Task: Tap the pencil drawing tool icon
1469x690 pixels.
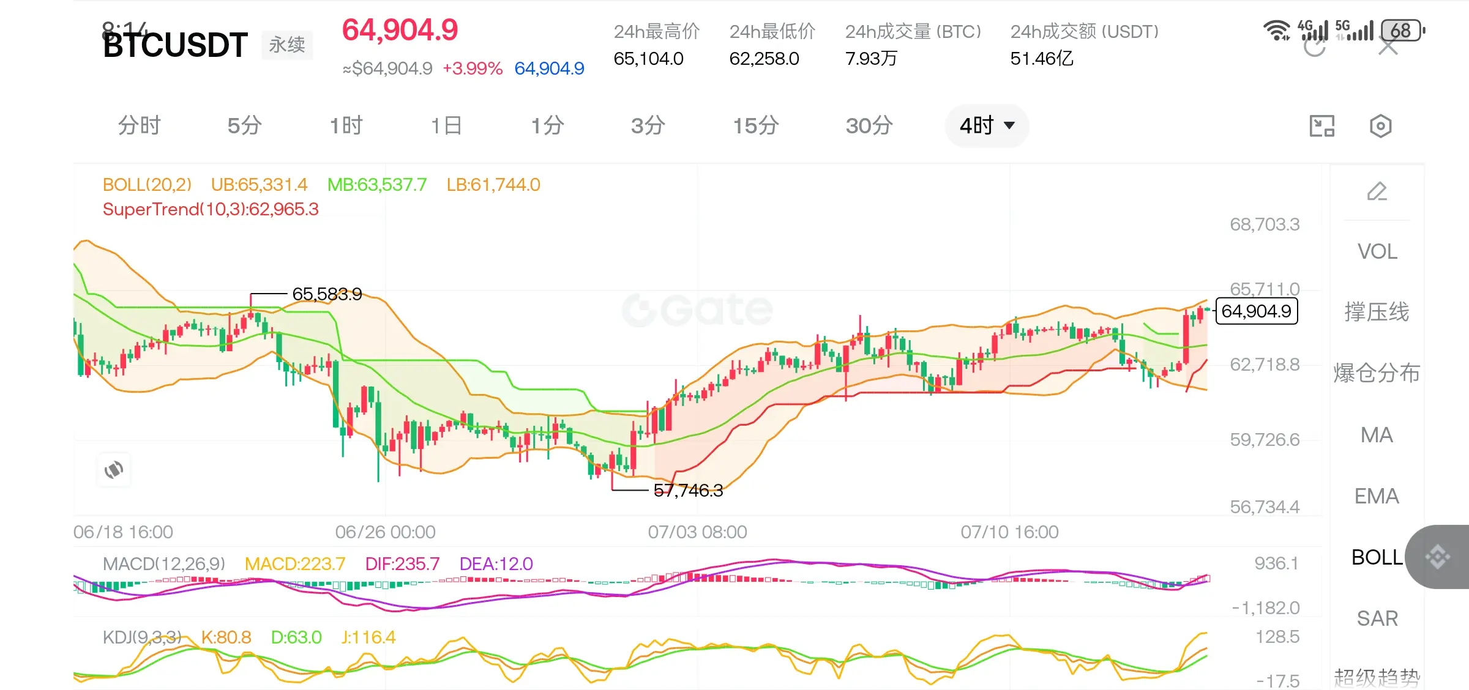Action: click(1377, 191)
